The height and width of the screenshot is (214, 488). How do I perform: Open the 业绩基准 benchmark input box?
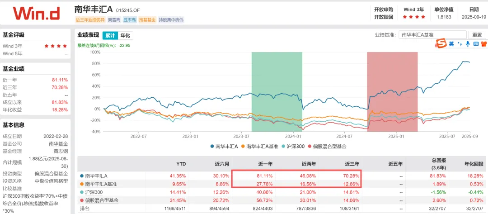432,35
